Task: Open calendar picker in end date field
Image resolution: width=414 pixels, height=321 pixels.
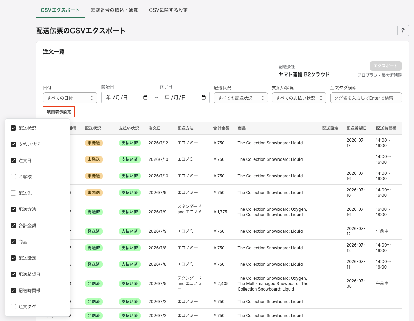Action: point(204,98)
